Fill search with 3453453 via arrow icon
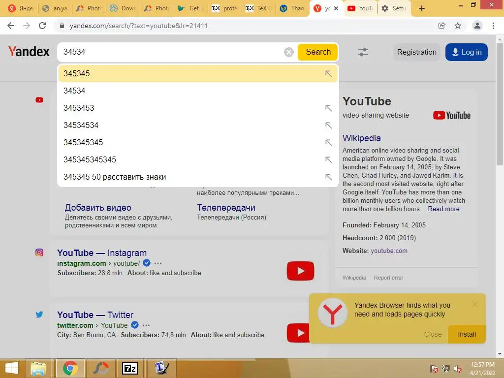Screen dimensions: 504x378 click(x=328, y=108)
